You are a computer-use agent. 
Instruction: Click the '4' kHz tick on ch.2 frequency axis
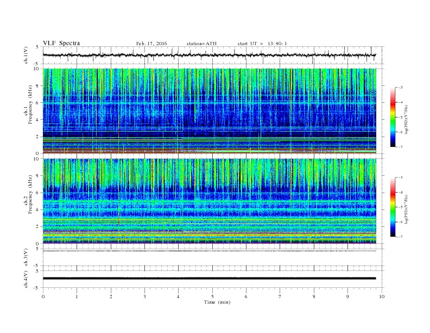(37, 209)
